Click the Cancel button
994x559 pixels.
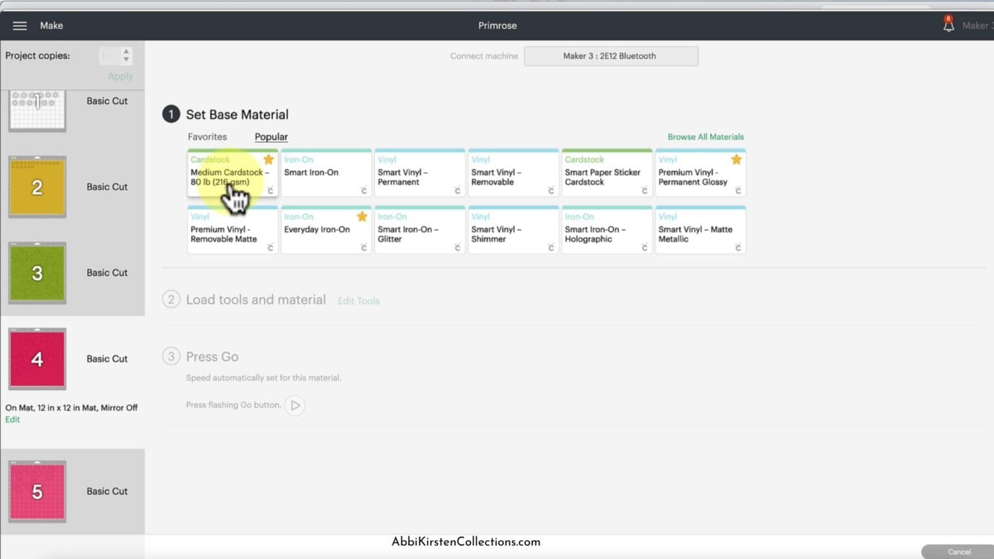pyautogui.click(x=959, y=552)
